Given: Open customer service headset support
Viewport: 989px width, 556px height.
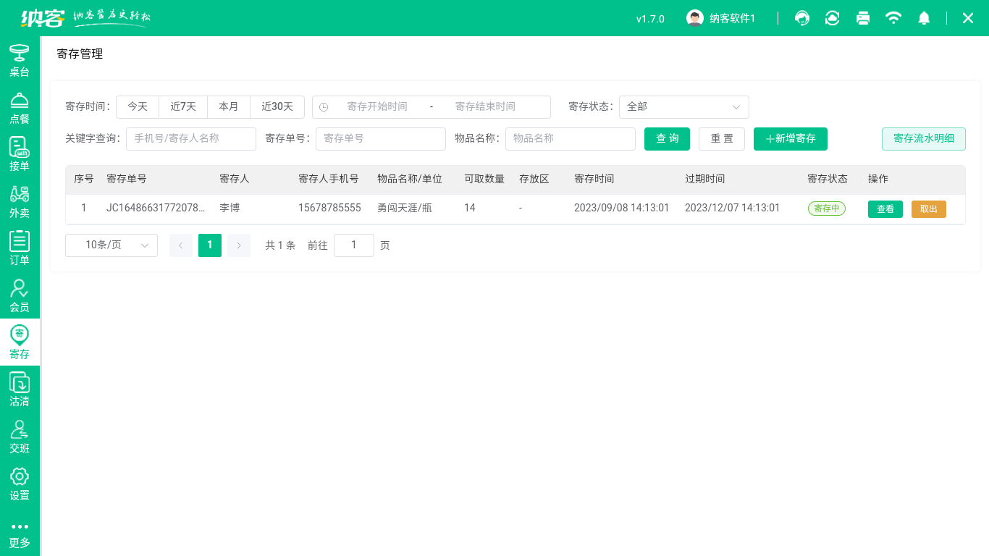Looking at the screenshot, I should click(x=801, y=17).
